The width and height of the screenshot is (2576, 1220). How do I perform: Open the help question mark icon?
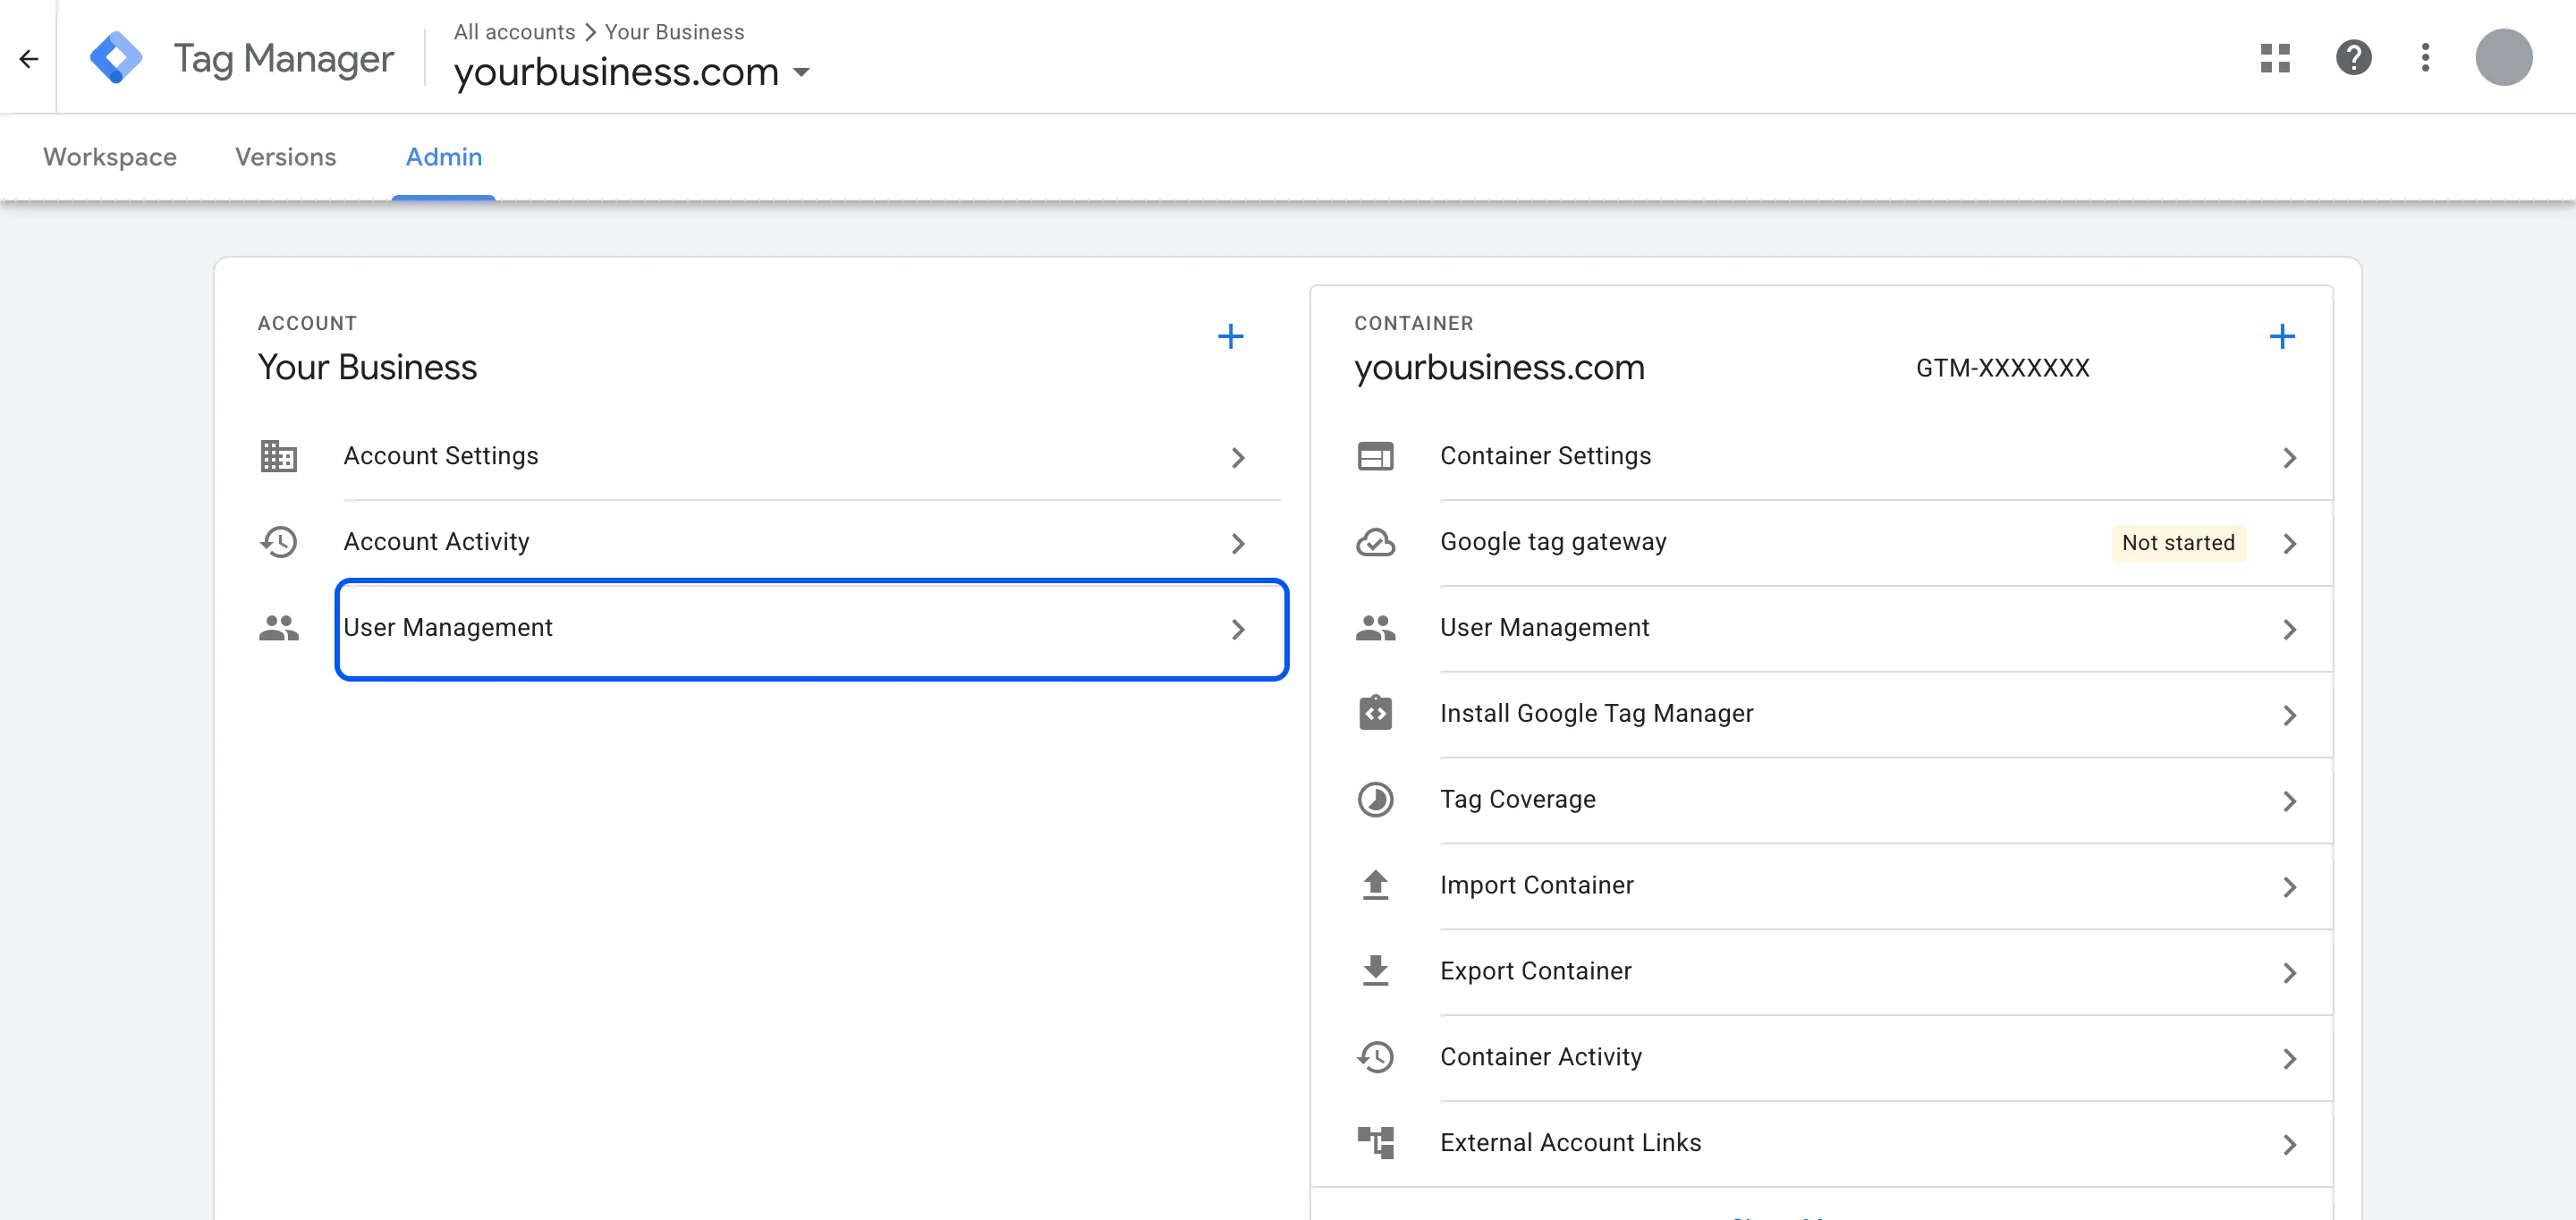2353,58
